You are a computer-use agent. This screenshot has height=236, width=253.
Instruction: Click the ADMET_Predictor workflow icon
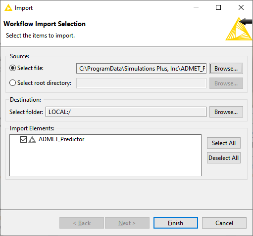[x=32, y=139]
